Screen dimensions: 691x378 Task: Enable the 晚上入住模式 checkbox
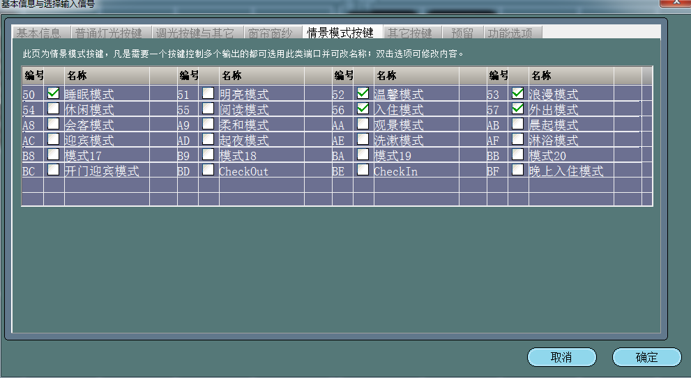tap(517, 169)
